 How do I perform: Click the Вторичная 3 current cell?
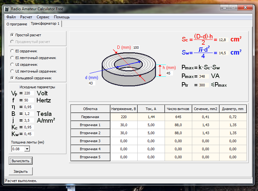[x=151, y=141]
